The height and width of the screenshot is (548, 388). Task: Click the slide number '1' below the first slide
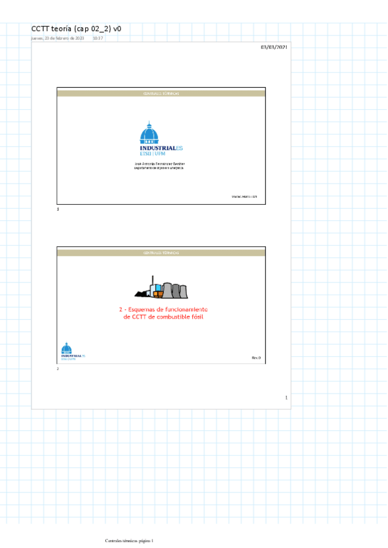pyautogui.click(x=58, y=209)
